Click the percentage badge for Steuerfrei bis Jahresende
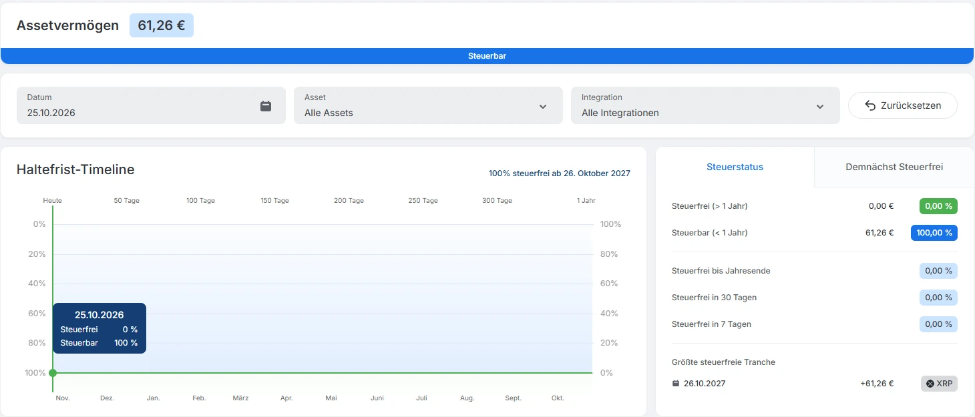The height and width of the screenshot is (417, 975). point(938,271)
